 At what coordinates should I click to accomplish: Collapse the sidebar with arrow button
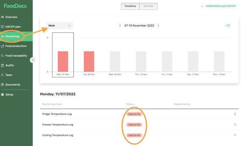click(33, 60)
